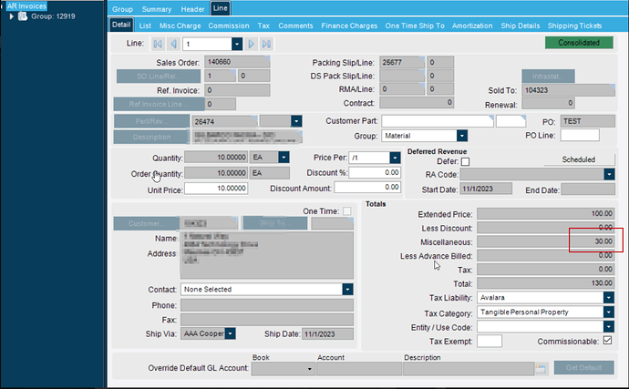Open the Contact dropdown
The height and width of the screenshot is (389, 629).
(x=347, y=289)
